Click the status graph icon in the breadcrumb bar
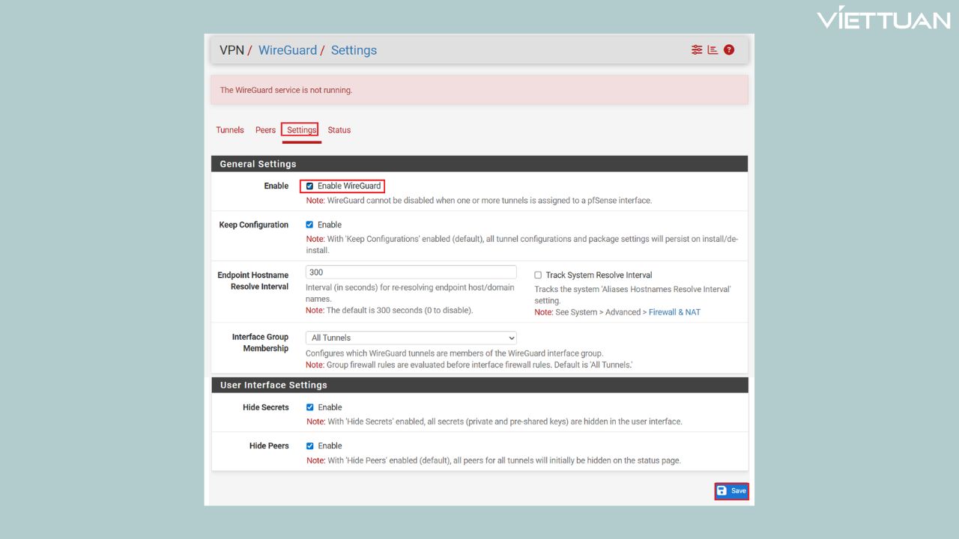959x539 pixels. pyautogui.click(x=712, y=49)
